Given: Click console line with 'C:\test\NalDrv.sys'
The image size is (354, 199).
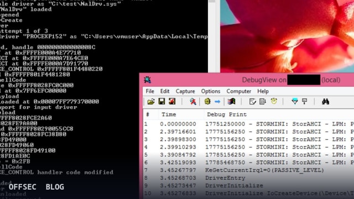Looking at the screenshot, I should (60, 4).
